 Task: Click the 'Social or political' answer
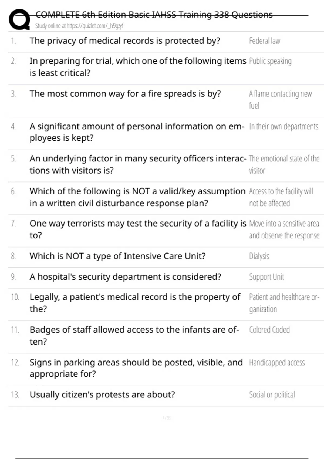(x=272, y=395)
